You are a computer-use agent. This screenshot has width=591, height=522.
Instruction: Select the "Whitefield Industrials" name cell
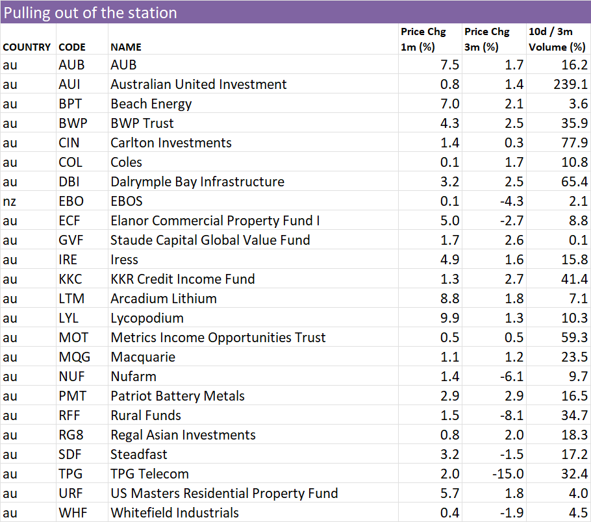175,512
